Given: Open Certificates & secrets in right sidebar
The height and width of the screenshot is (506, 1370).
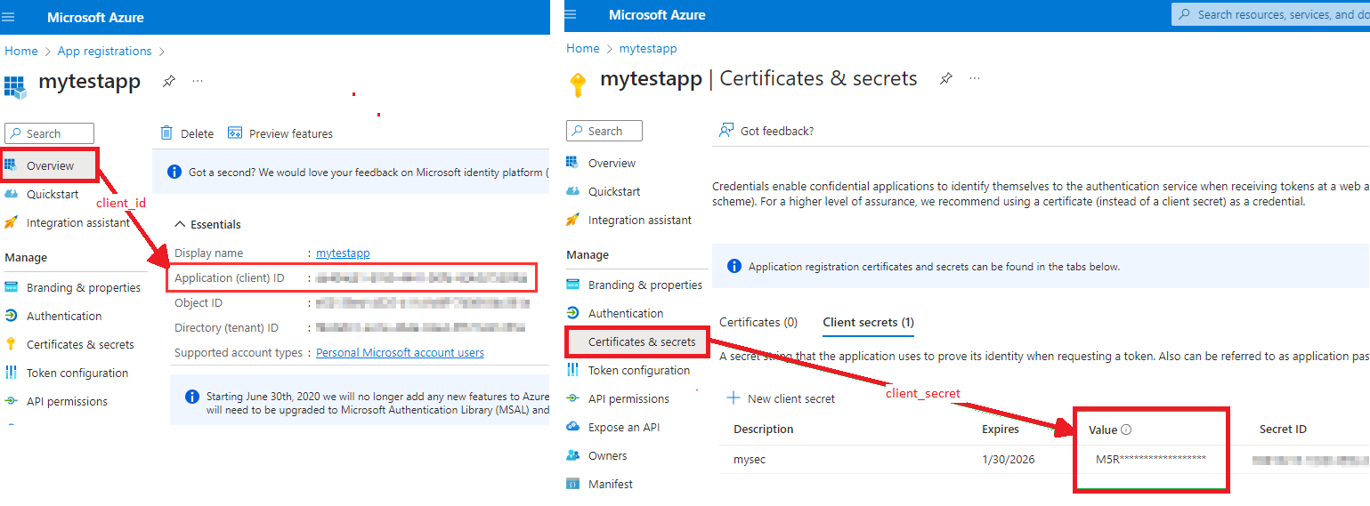Looking at the screenshot, I should 642,341.
